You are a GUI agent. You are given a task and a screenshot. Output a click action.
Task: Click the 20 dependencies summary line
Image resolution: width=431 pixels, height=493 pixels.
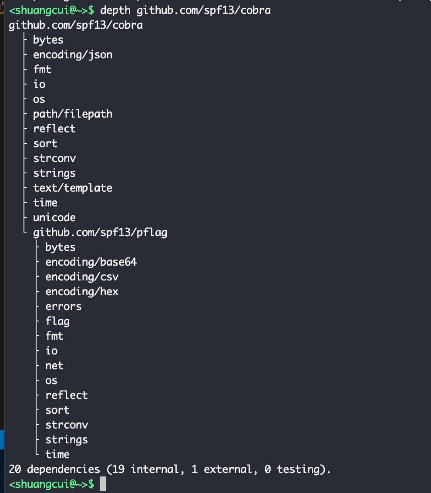(170, 469)
